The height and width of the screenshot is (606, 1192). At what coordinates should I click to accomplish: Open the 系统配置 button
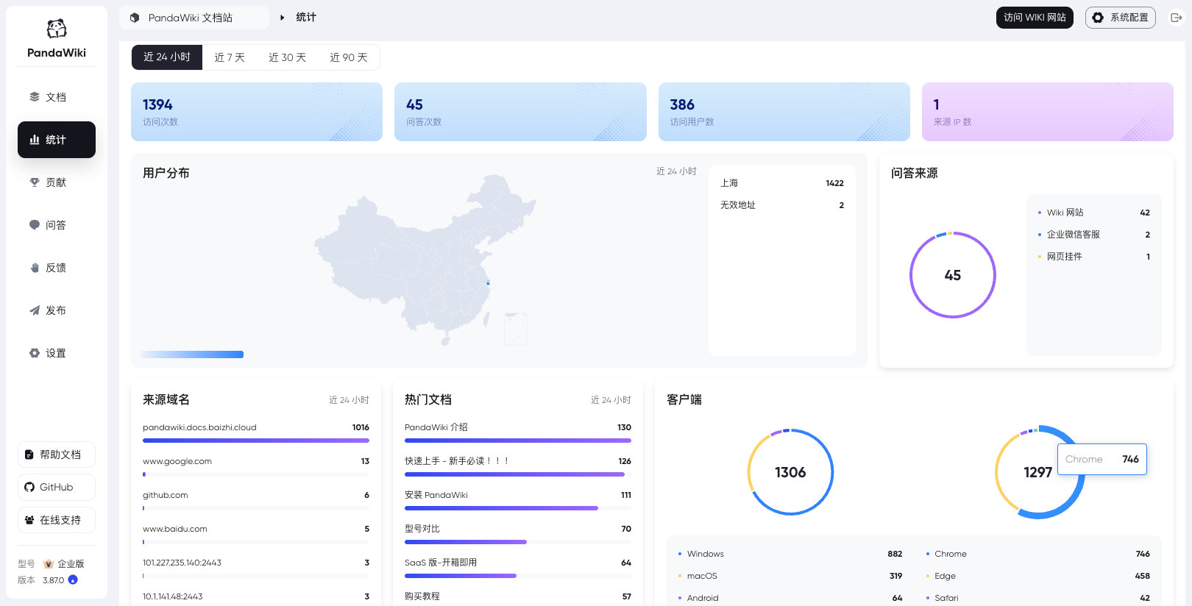pyautogui.click(x=1121, y=18)
